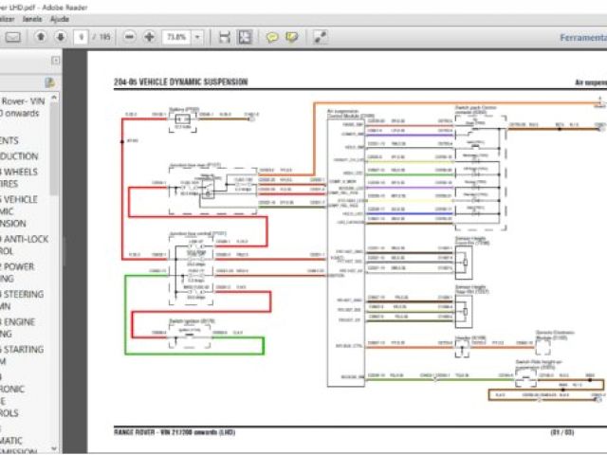Add a sticky note comment
Image resolution: width=607 pixels, height=455 pixels.
[x=271, y=37]
